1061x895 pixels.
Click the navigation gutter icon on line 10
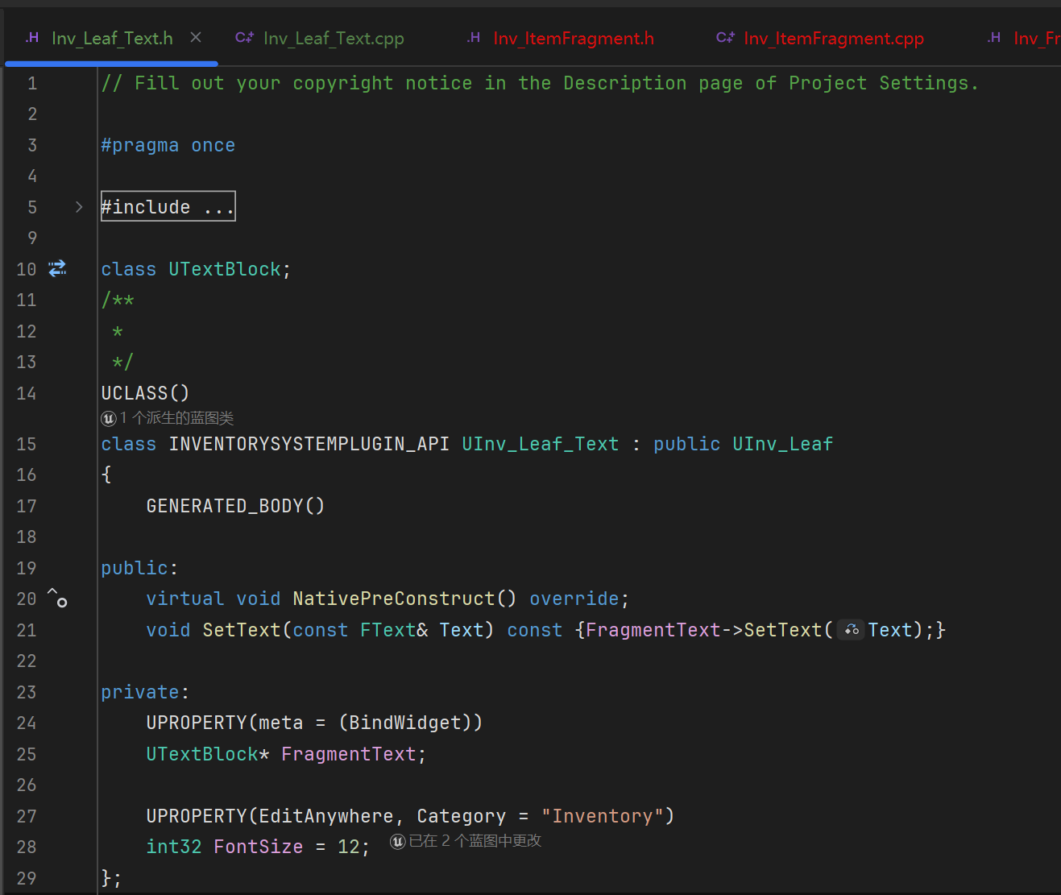point(57,268)
